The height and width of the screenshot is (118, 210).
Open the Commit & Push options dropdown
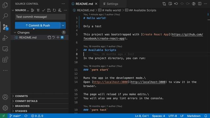(x=63, y=26)
